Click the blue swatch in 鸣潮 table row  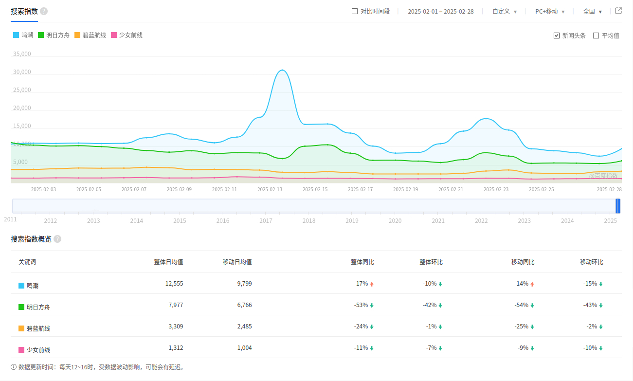(21, 286)
